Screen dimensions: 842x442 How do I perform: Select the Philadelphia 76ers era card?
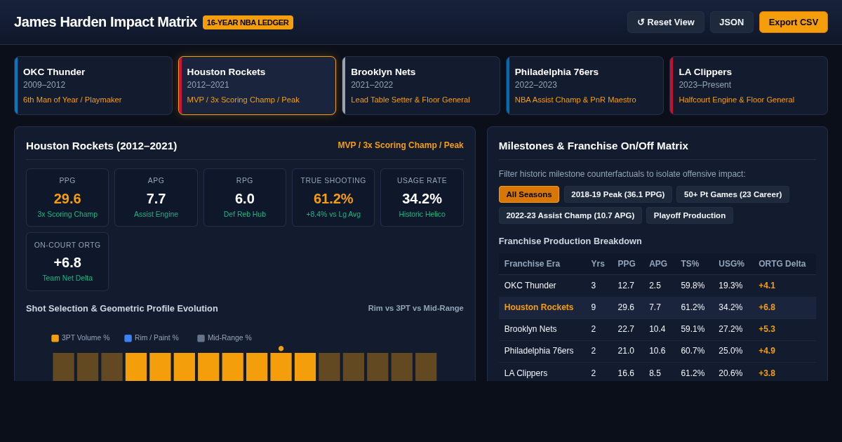tap(584, 86)
